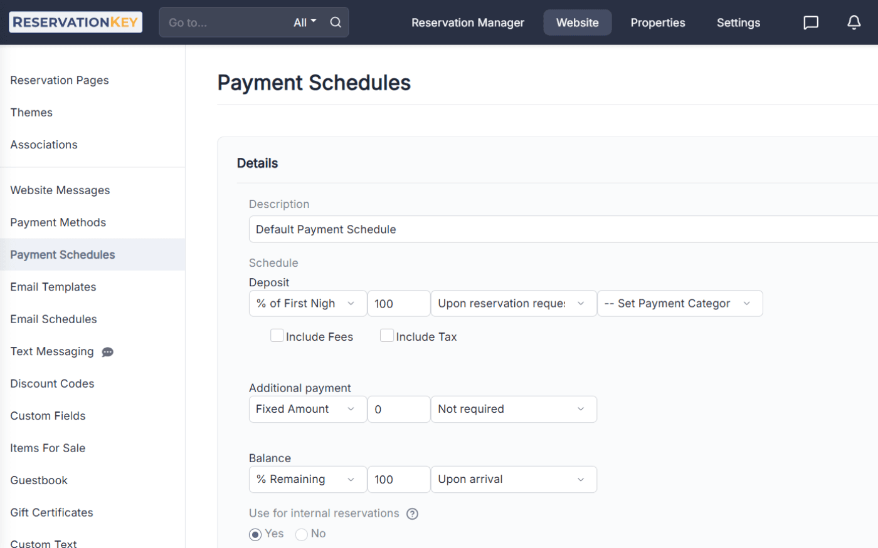
Task: Open the messages chat icon in top bar
Action: 810,22
